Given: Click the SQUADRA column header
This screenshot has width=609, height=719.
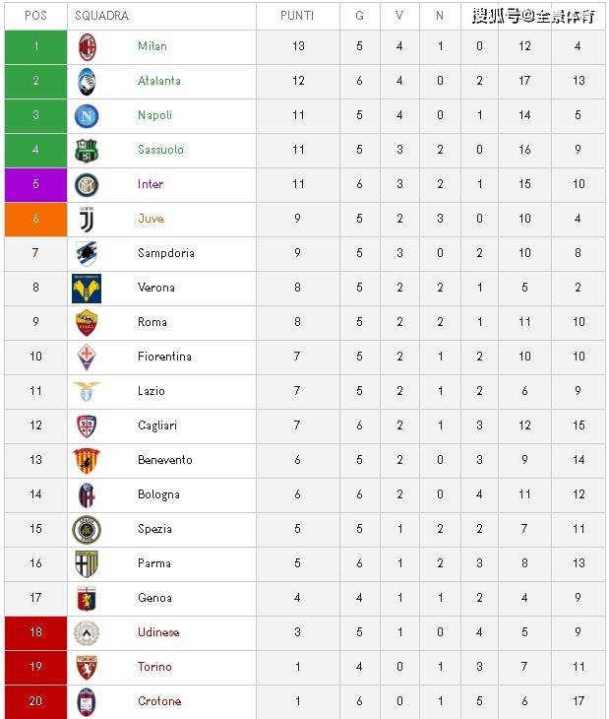Looking at the screenshot, I should (x=102, y=16).
